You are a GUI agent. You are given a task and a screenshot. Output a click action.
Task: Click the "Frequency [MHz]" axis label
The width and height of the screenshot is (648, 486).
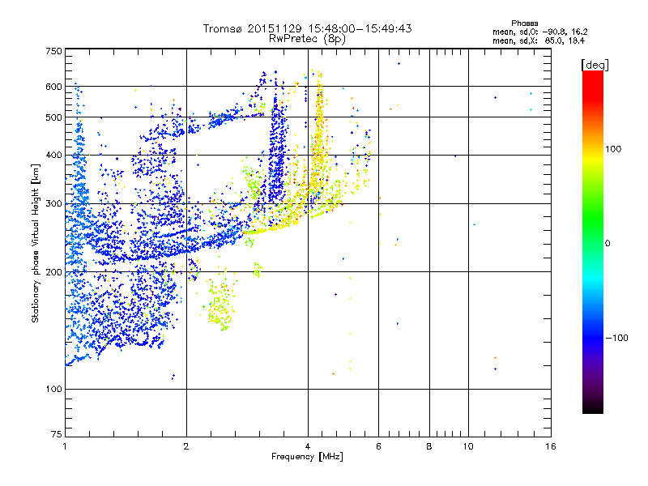click(307, 457)
